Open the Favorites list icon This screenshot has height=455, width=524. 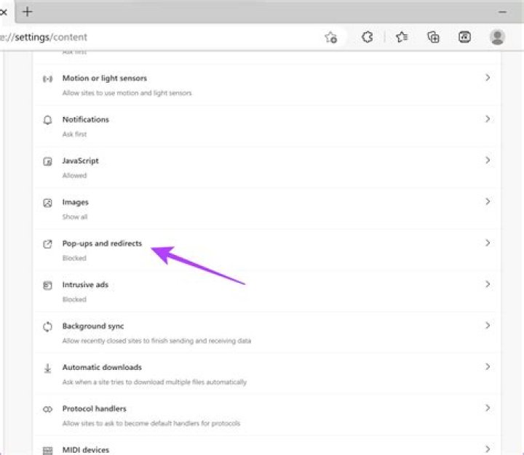pyautogui.click(x=401, y=37)
